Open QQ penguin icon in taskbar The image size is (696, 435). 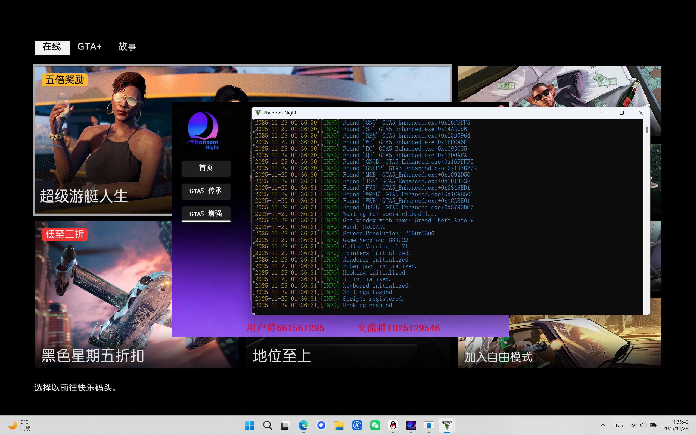pyautogui.click(x=393, y=425)
